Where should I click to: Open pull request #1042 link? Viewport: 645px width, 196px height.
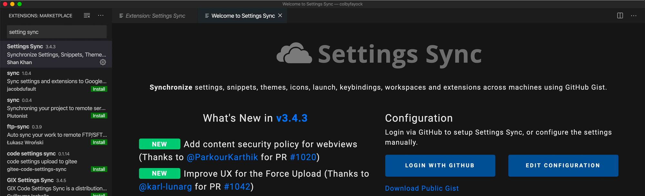tap(237, 187)
